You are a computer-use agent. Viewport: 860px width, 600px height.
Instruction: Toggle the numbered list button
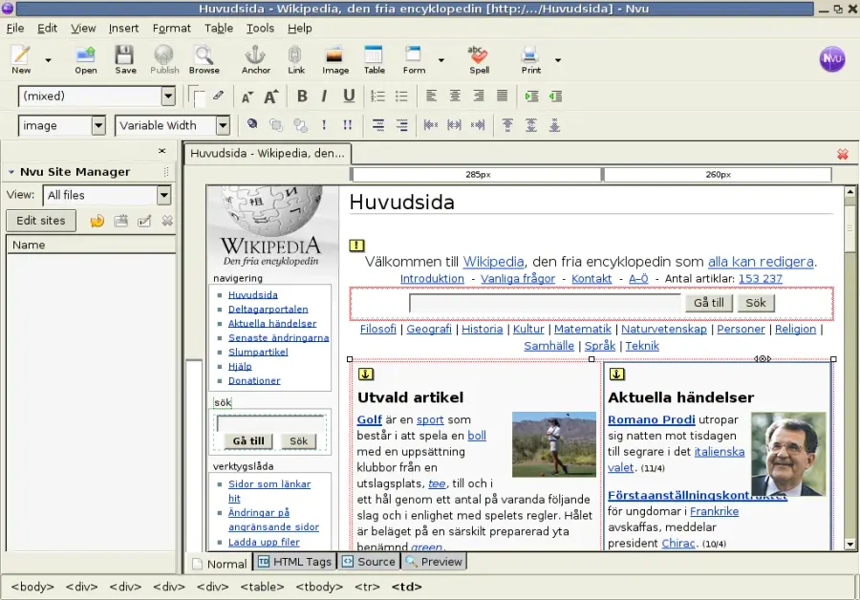pyautogui.click(x=377, y=96)
